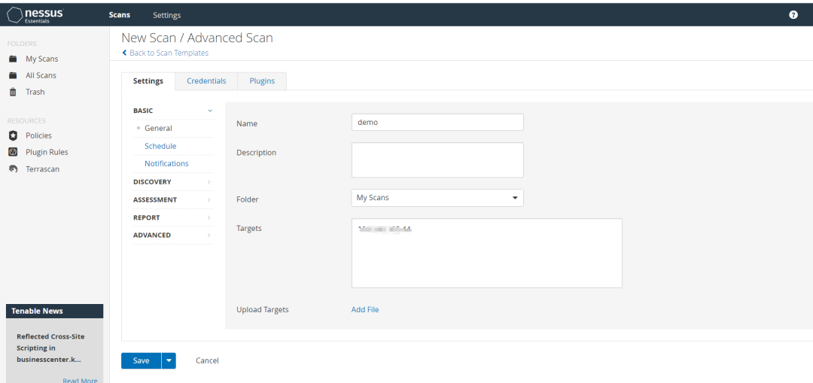Click the Trash bin icon
The width and height of the screenshot is (813, 383).
14,93
